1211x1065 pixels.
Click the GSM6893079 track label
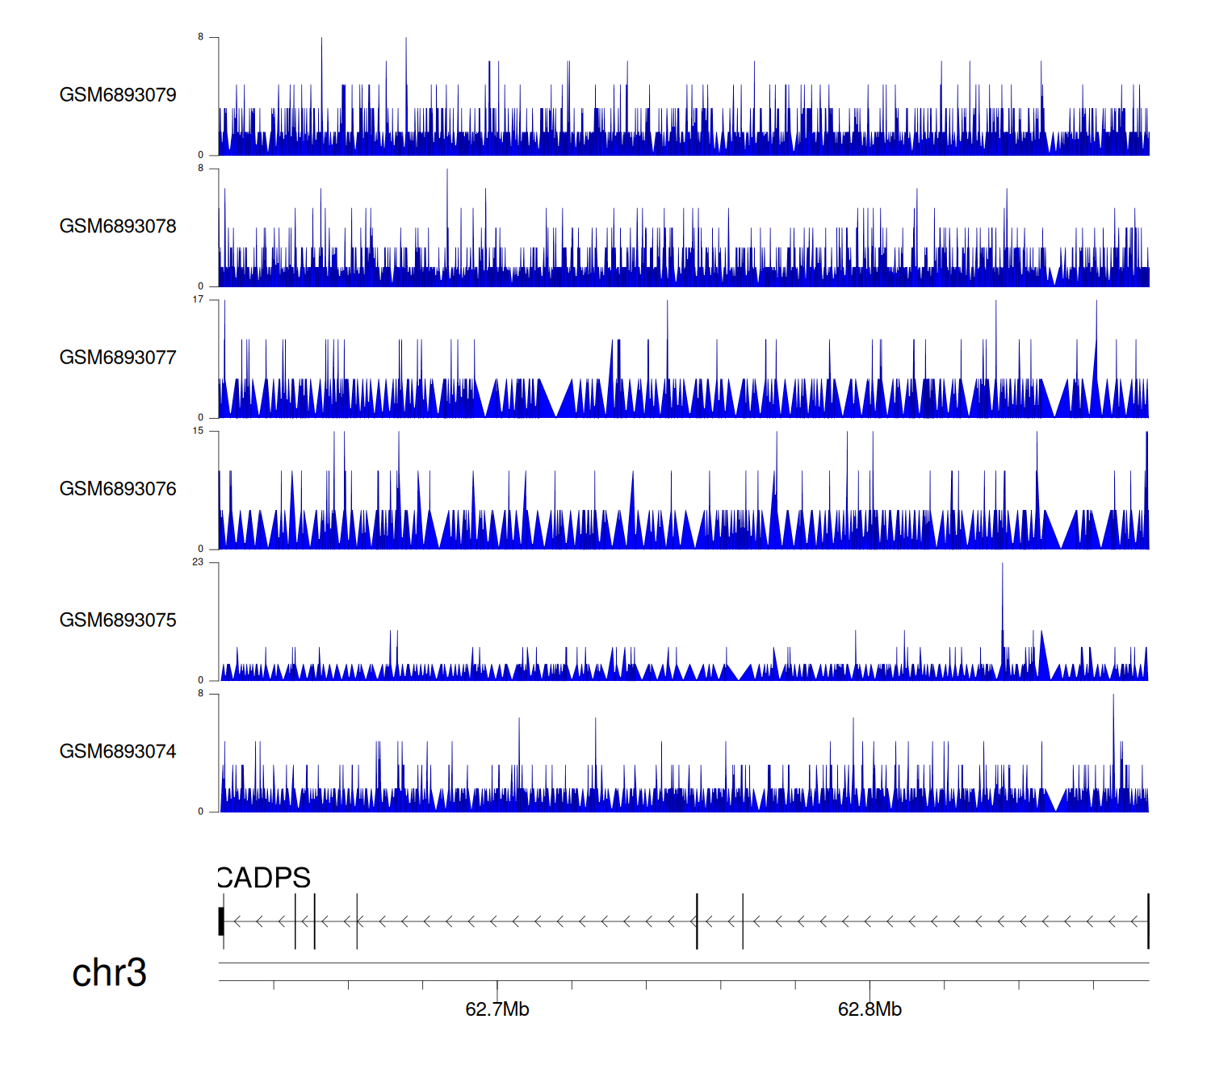(x=118, y=95)
